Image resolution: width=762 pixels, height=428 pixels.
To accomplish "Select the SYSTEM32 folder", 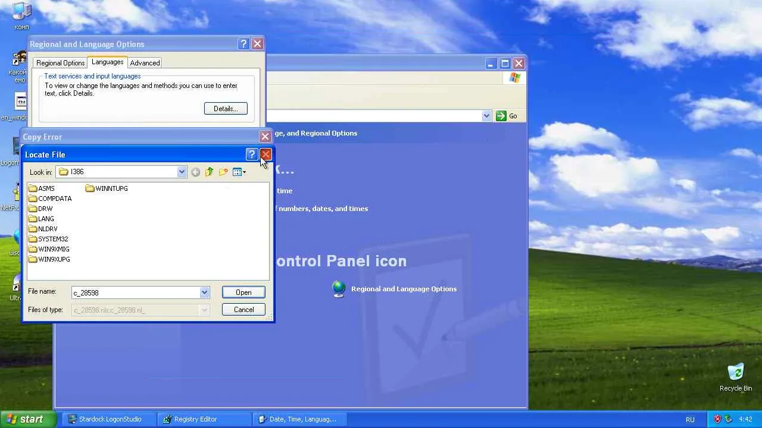I will point(48,239).
